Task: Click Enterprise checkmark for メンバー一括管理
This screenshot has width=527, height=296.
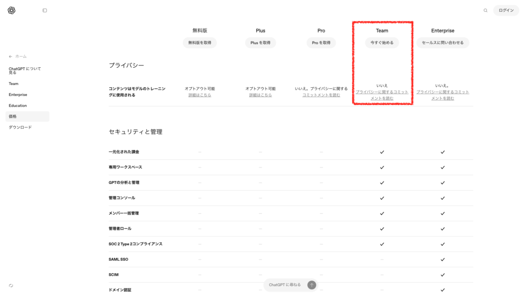Action: click(x=443, y=213)
